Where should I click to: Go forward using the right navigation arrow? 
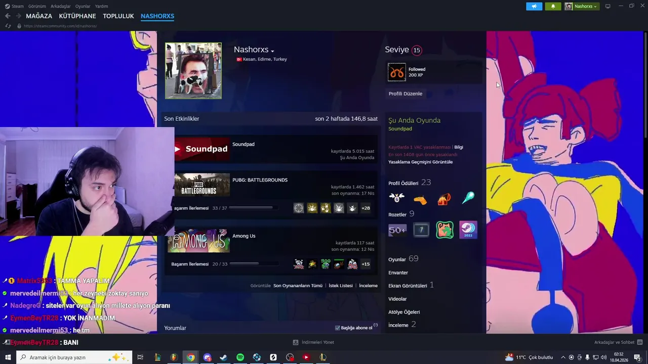(19, 16)
